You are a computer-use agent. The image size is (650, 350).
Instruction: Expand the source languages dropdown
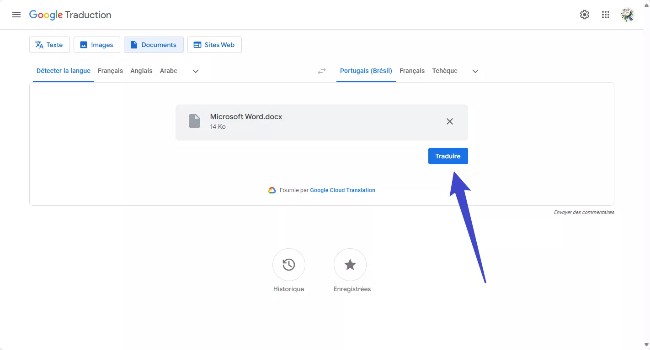coord(196,71)
